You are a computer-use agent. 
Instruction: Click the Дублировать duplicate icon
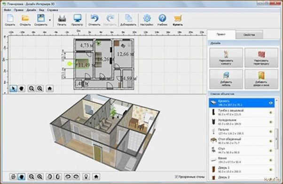(x=128, y=20)
